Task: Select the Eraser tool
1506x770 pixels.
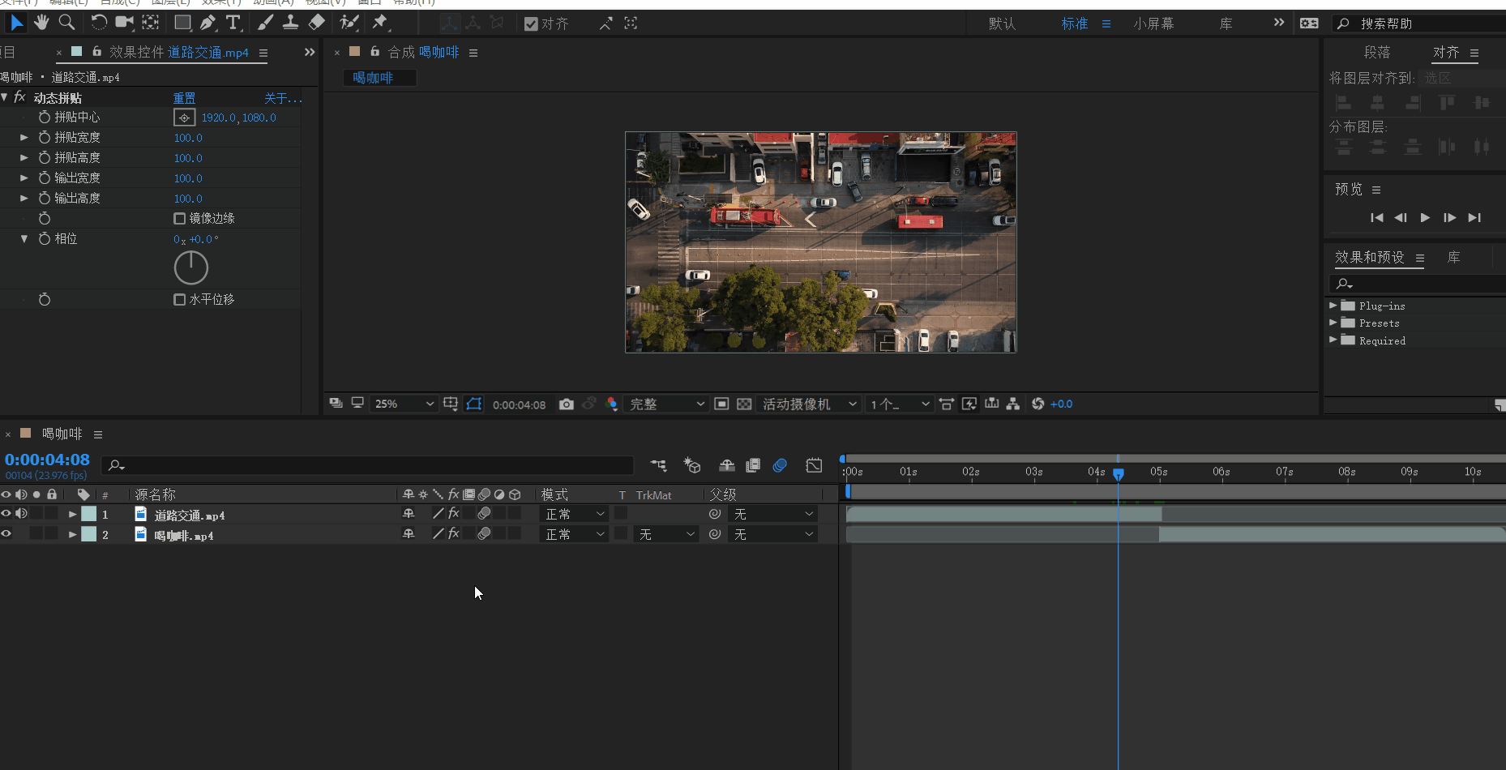Action: click(317, 23)
